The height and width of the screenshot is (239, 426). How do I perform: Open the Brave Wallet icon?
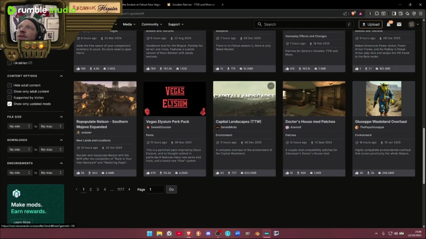pyautogui.click(x=401, y=14)
